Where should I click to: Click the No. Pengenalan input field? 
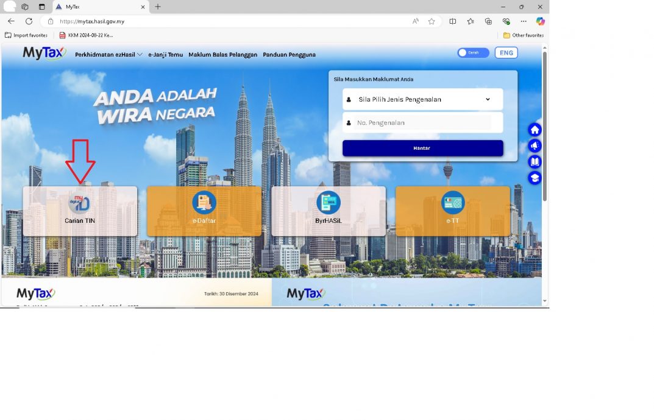click(x=423, y=123)
